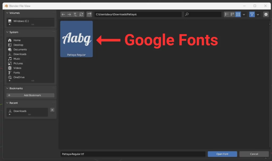The width and height of the screenshot is (272, 161).
Task: Click the search field
Action: pyautogui.click(x=203, y=14)
